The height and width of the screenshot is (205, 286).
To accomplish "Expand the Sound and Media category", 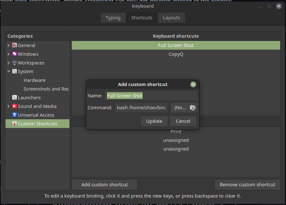I will click(9, 106).
